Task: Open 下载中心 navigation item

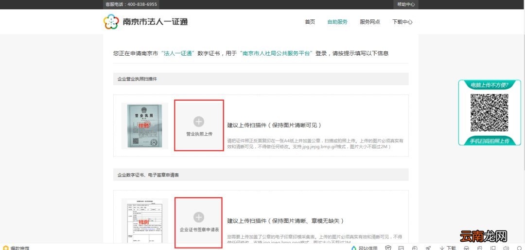Action: pos(402,22)
